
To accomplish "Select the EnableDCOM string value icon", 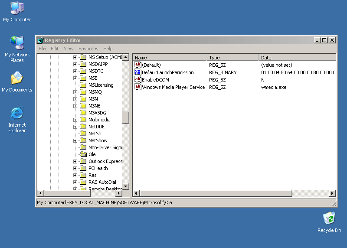I will click(x=137, y=79).
